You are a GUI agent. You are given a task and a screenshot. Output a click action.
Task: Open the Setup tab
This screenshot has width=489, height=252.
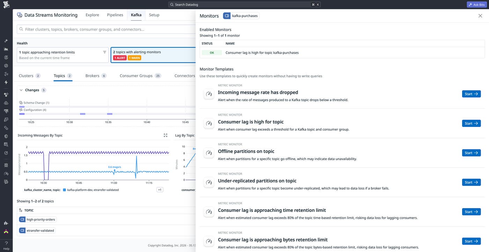[154, 15]
